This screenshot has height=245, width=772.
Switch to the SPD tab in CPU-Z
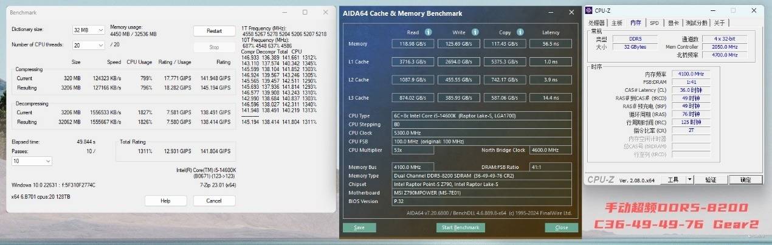pyautogui.click(x=654, y=22)
